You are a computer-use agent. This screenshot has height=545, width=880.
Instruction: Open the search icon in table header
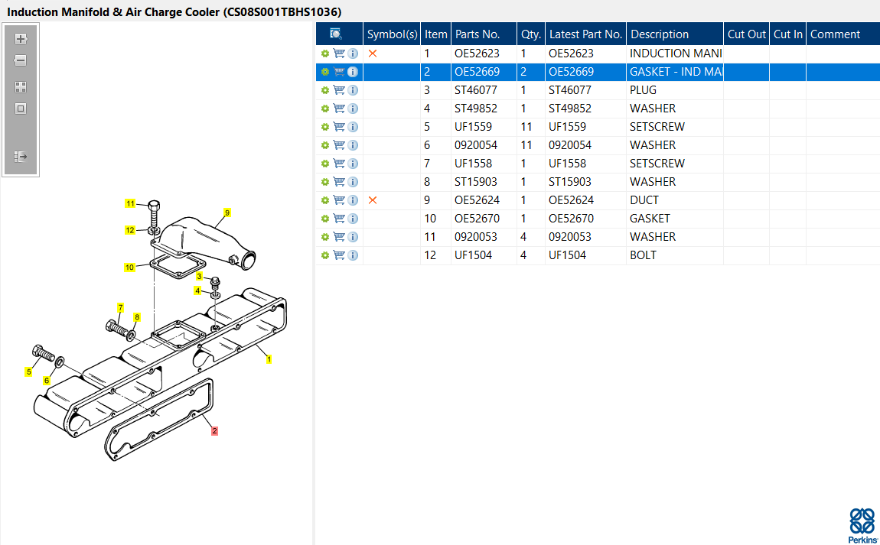pyautogui.click(x=336, y=34)
